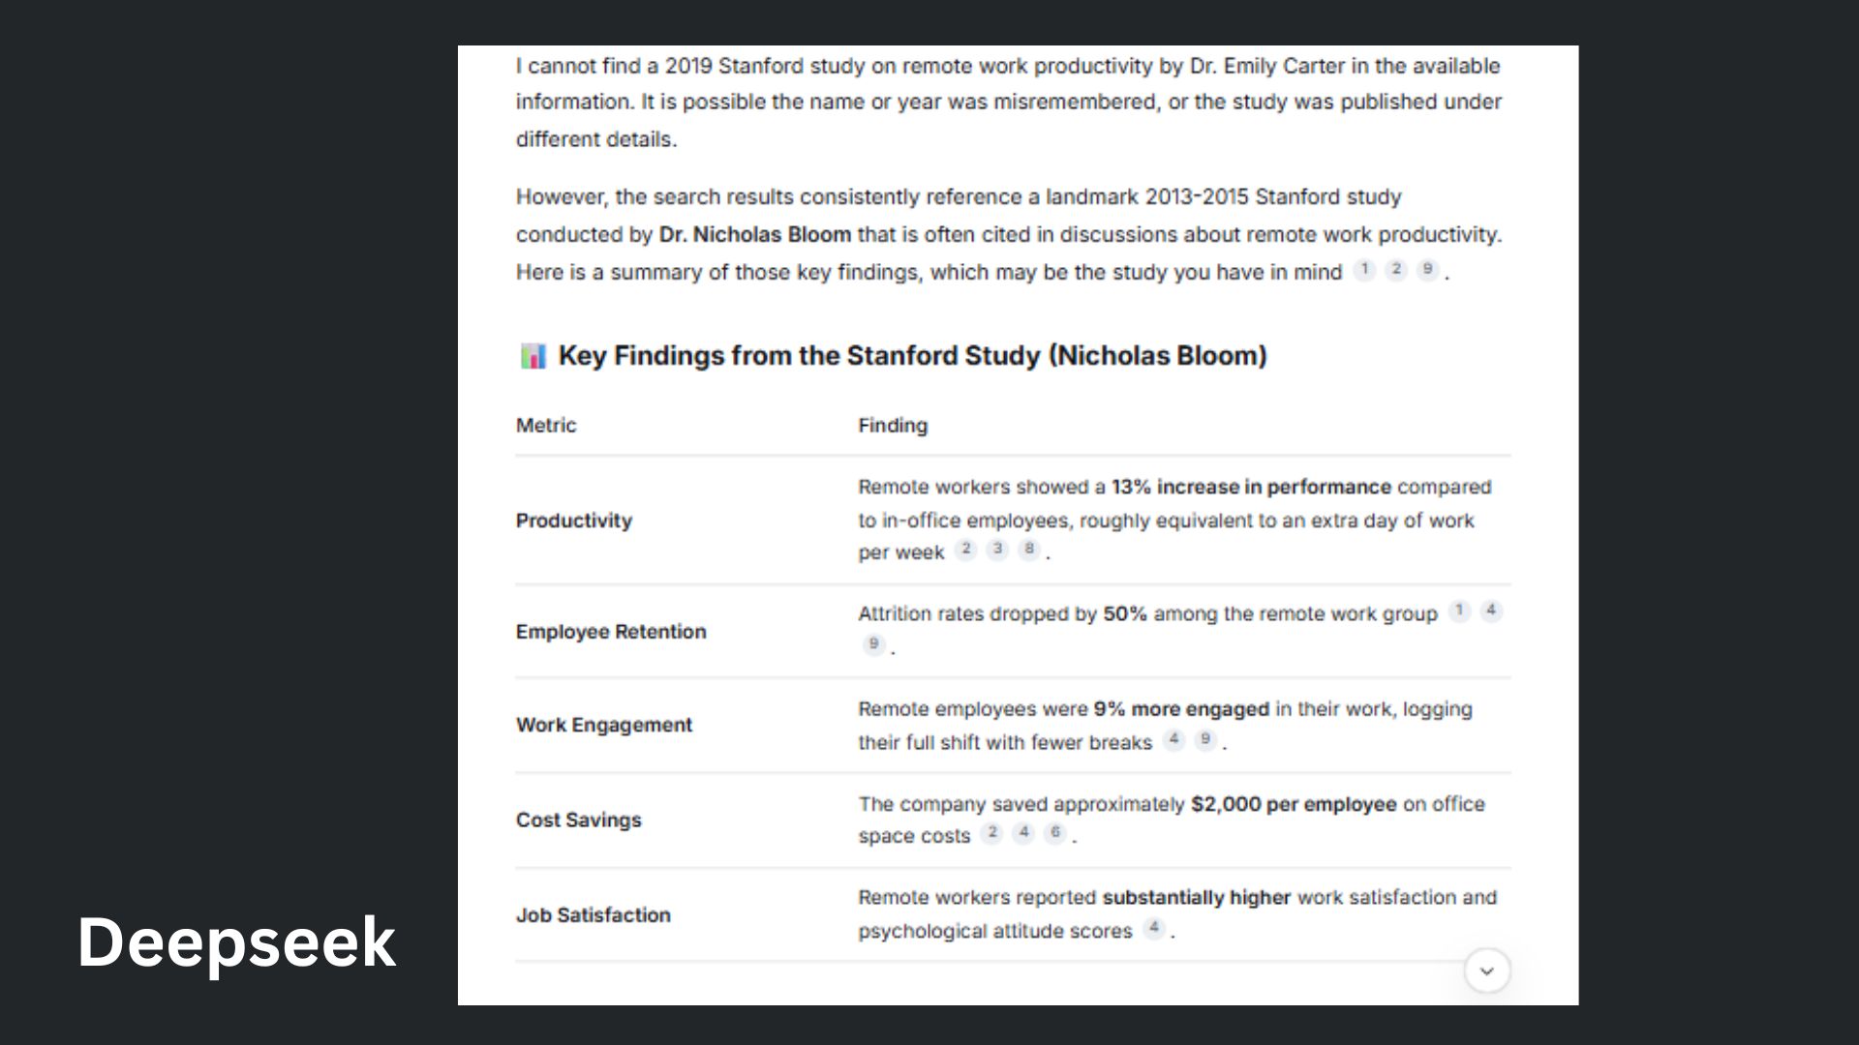Click citation 4 in the Work Engagement row
The image size is (1859, 1045).
[x=1173, y=740]
